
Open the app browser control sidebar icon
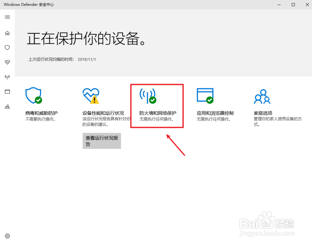(x=7, y=91)
